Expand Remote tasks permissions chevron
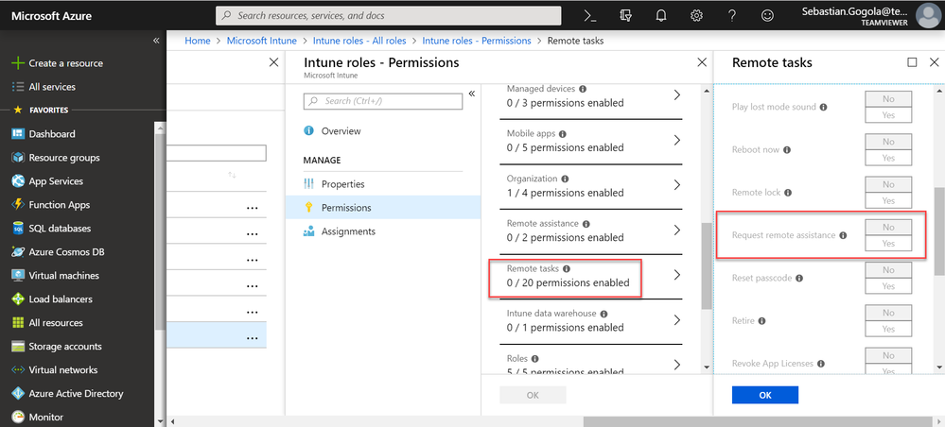945x427 pixels. [676, 275]
